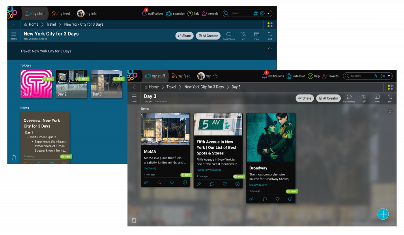Click the info icon on the Broadway card
Image resolution: width=404 pixels, height=235 pixels.
[290, 199]
